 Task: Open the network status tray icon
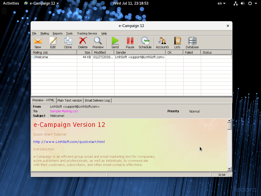236,3
